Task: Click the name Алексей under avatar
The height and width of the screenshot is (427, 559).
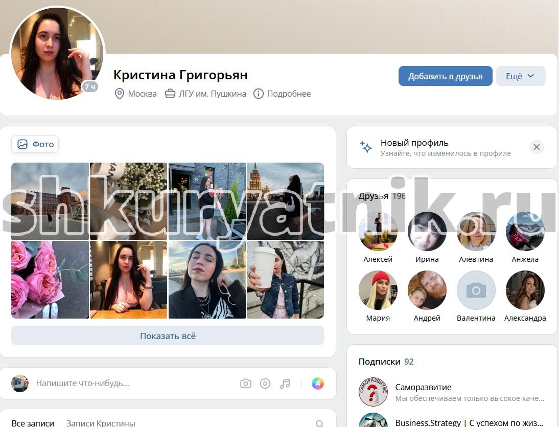Action: tap(378, 259)
